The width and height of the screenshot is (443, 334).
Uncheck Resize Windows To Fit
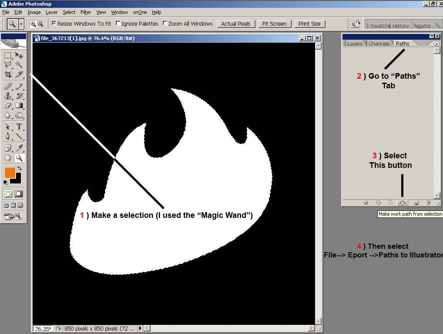click(x=54, y=23)
